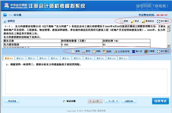Click the scissors Cut (剪切) icon

[x=84, y=51]
